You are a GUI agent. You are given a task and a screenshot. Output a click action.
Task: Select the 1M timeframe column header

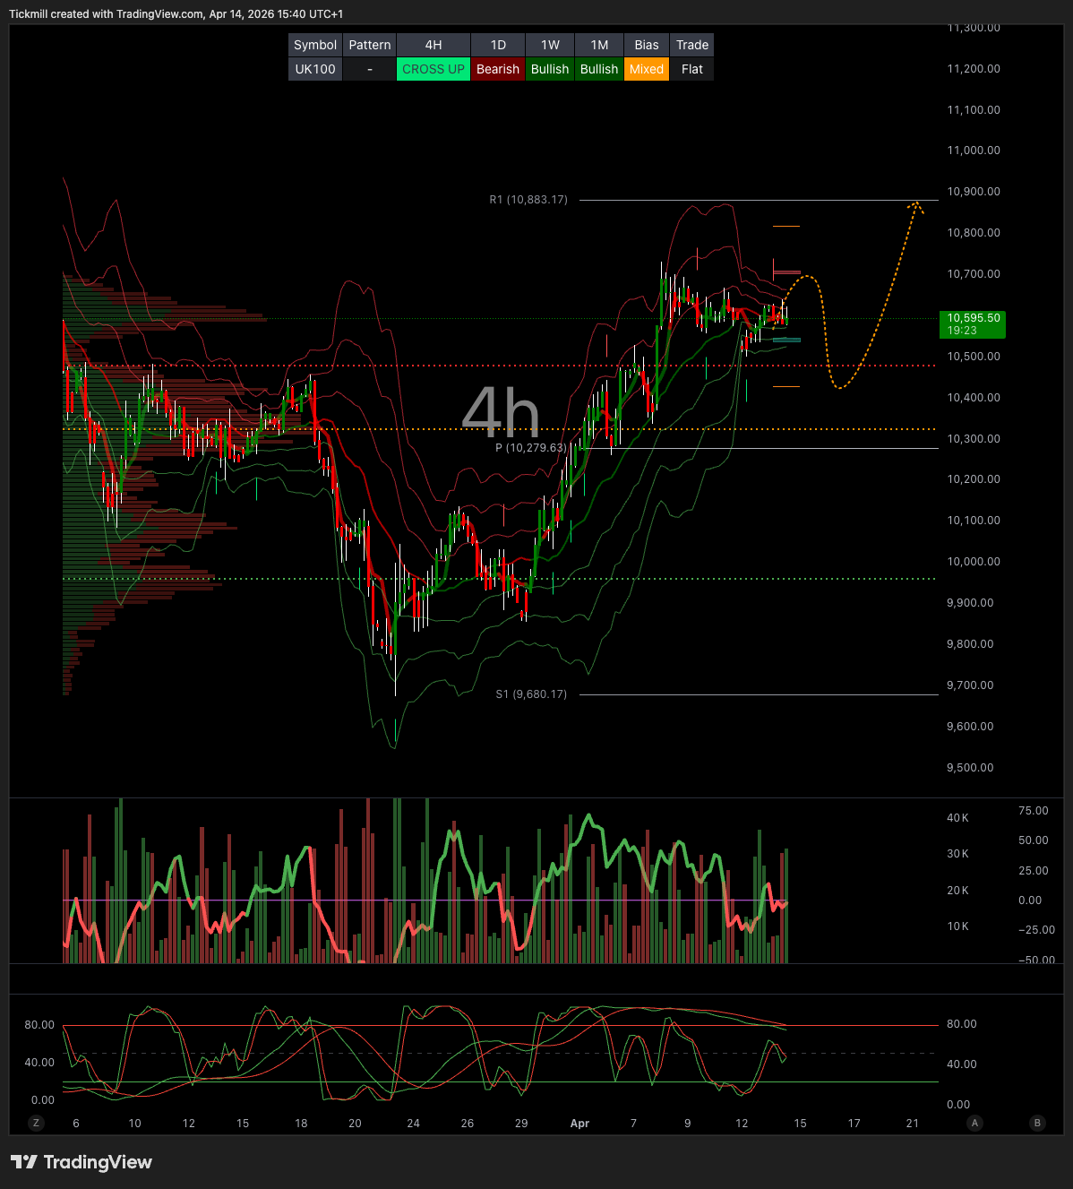pos(598,44)
